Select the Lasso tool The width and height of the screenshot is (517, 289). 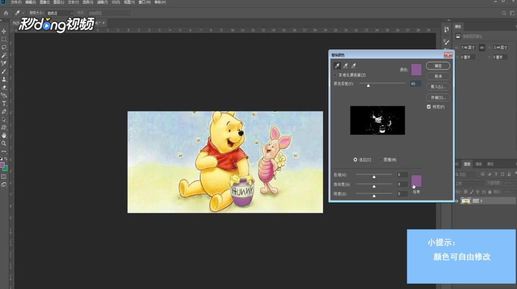(4, 47)
